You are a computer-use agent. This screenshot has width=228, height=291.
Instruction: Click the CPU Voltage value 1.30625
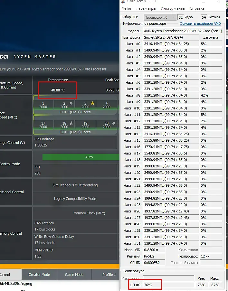[41, 145]
